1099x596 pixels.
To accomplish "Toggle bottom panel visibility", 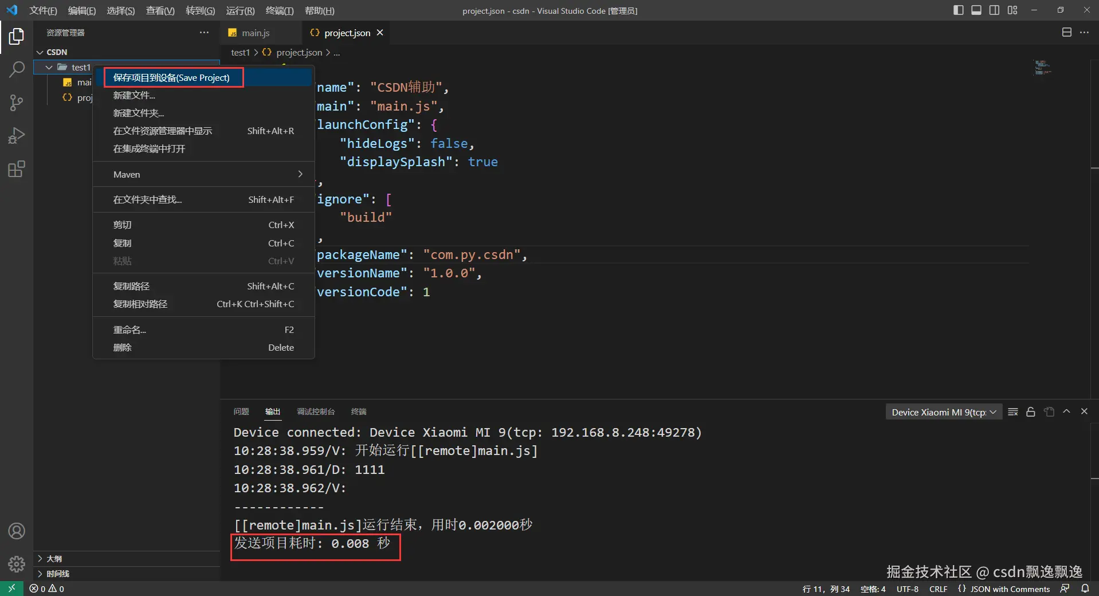I will click(x=976, y=10).
